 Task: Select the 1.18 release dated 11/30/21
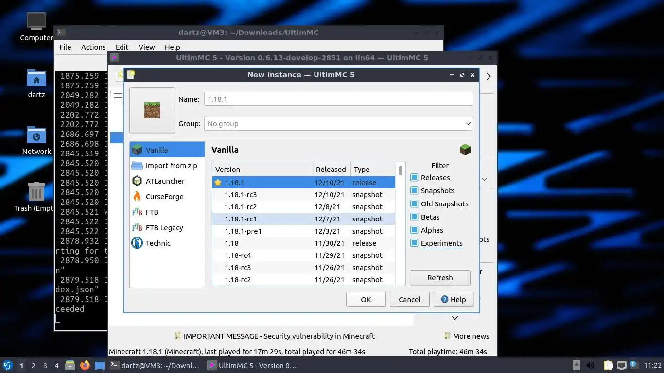click(304, 243)
